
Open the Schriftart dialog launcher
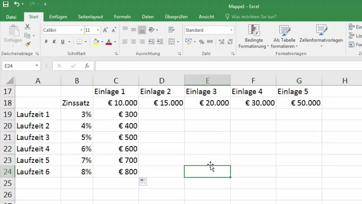coord(116,54)
